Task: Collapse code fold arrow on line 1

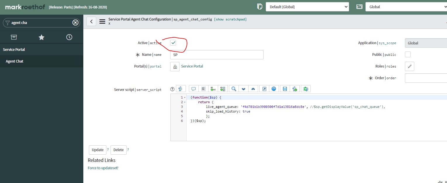Action: point(185,97)
